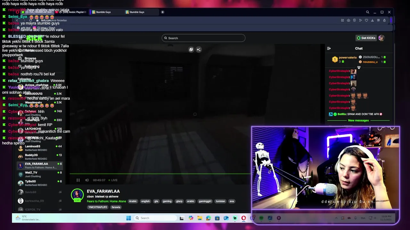410x230 pixels.
Task: Click the EVA_FARAWLAA streamer avatar
Action: [x=77, y=195]
